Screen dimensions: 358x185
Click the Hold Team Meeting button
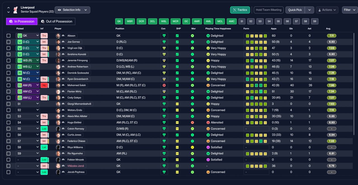(x=268, y=10)
